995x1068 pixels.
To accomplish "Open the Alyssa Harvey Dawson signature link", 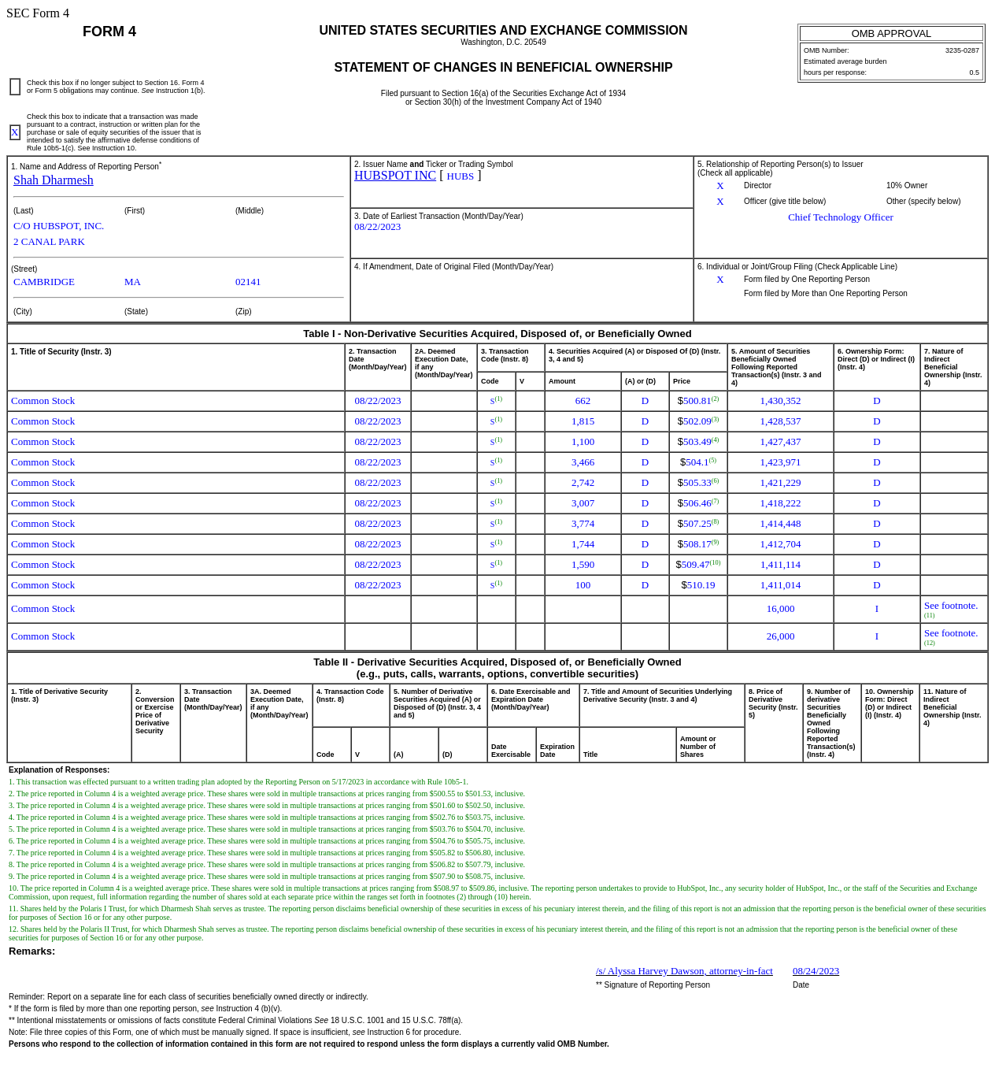I will [x=683, y=971].
